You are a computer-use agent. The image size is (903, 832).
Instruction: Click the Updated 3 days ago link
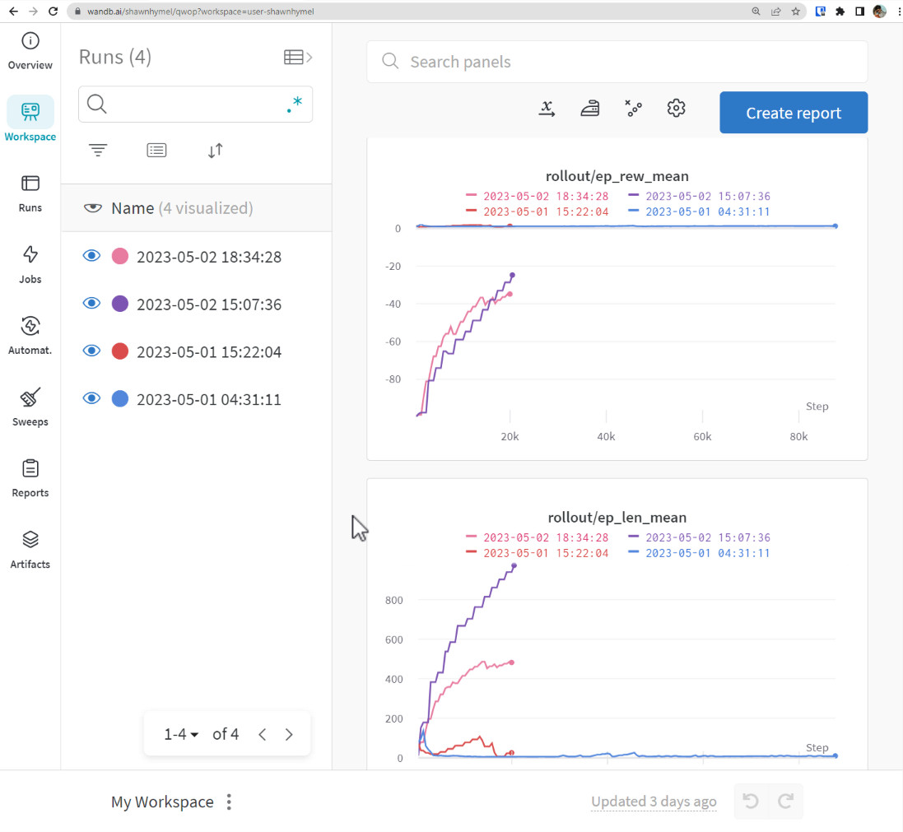(653, 802)
